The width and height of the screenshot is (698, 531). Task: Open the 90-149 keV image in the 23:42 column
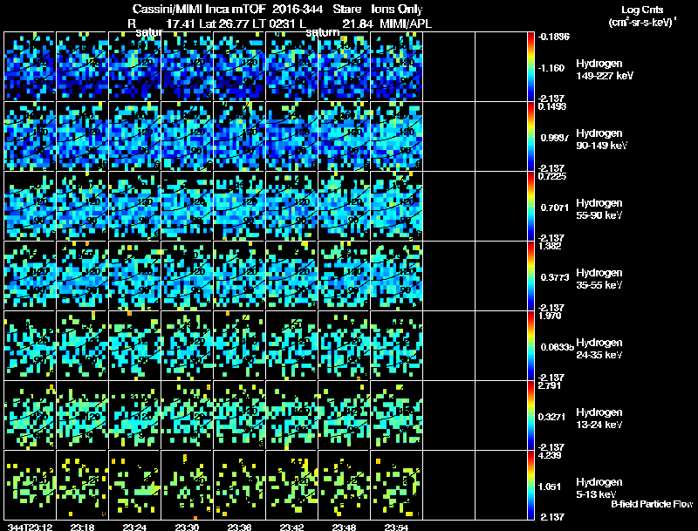291,136
